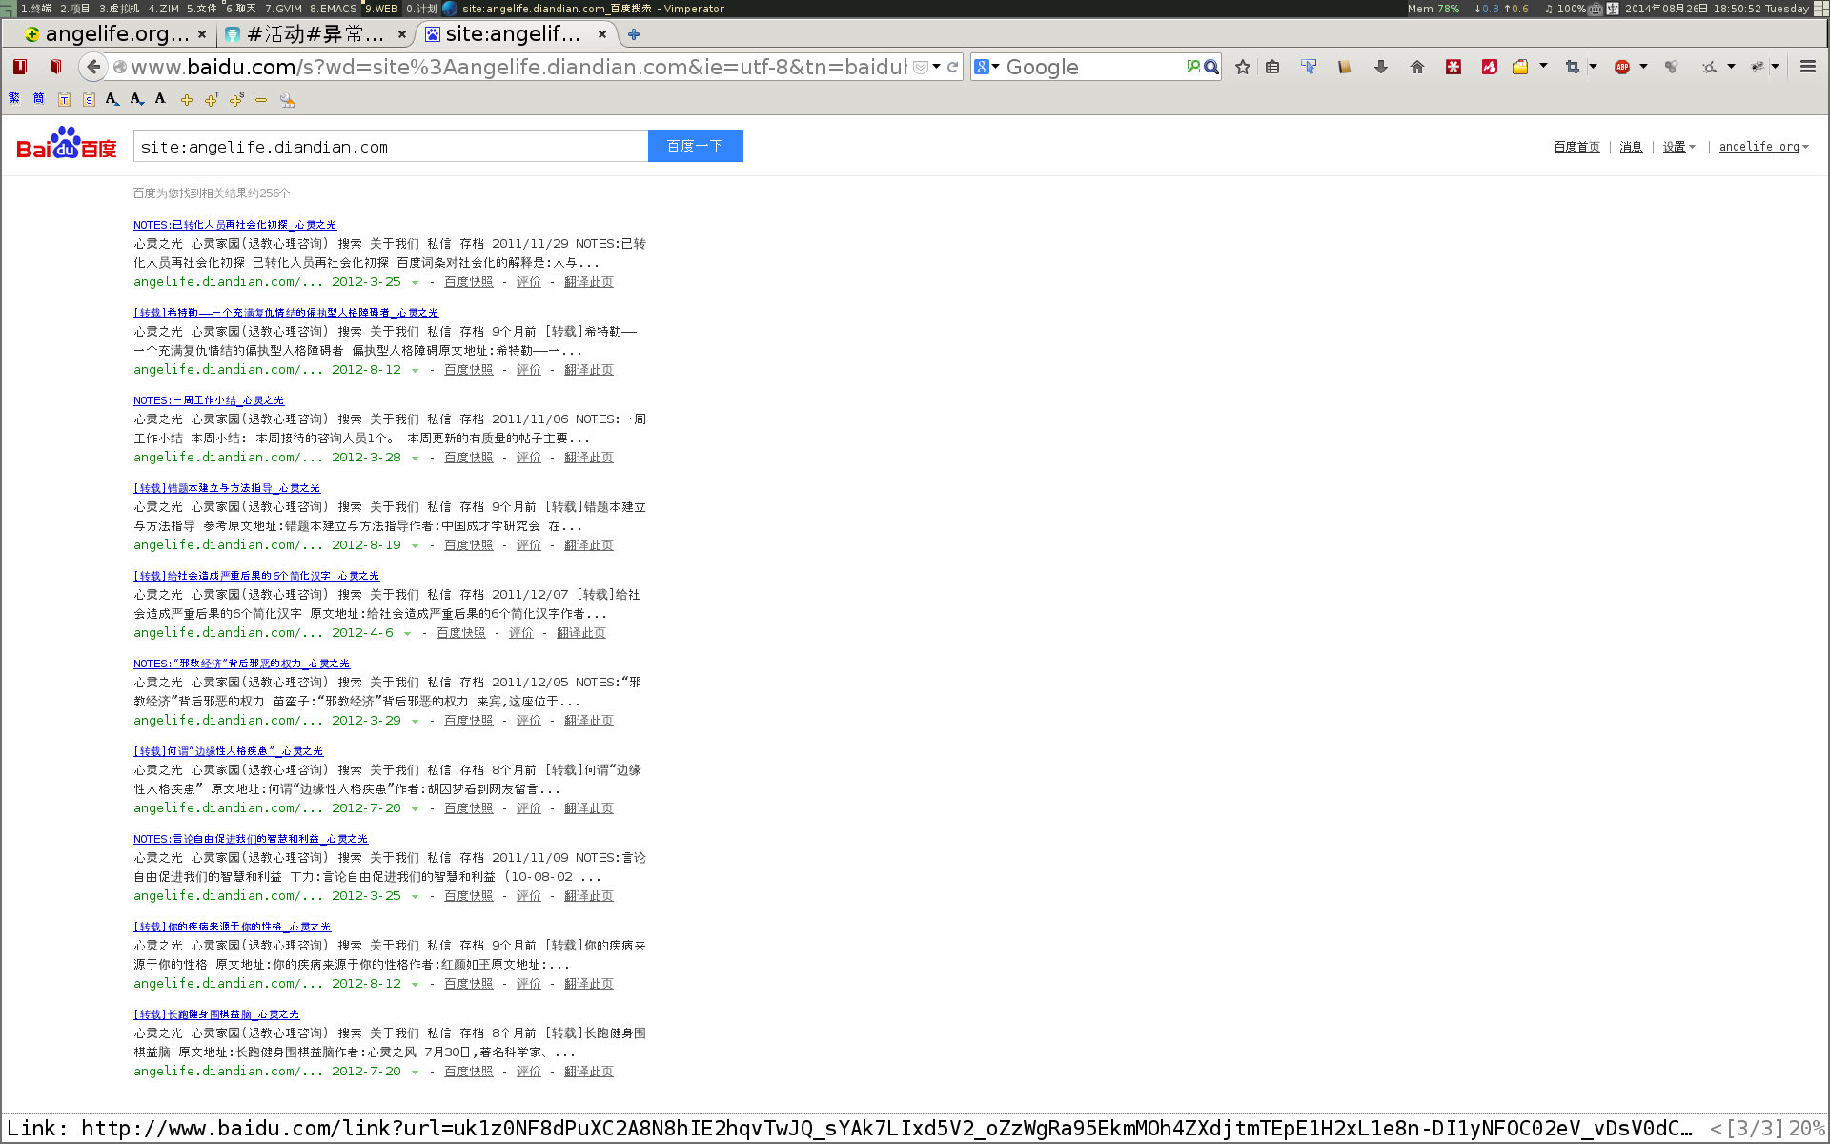Go to the browser home page icon
This screenshot has height=1144, width=1830.
tap(1416, 67)
